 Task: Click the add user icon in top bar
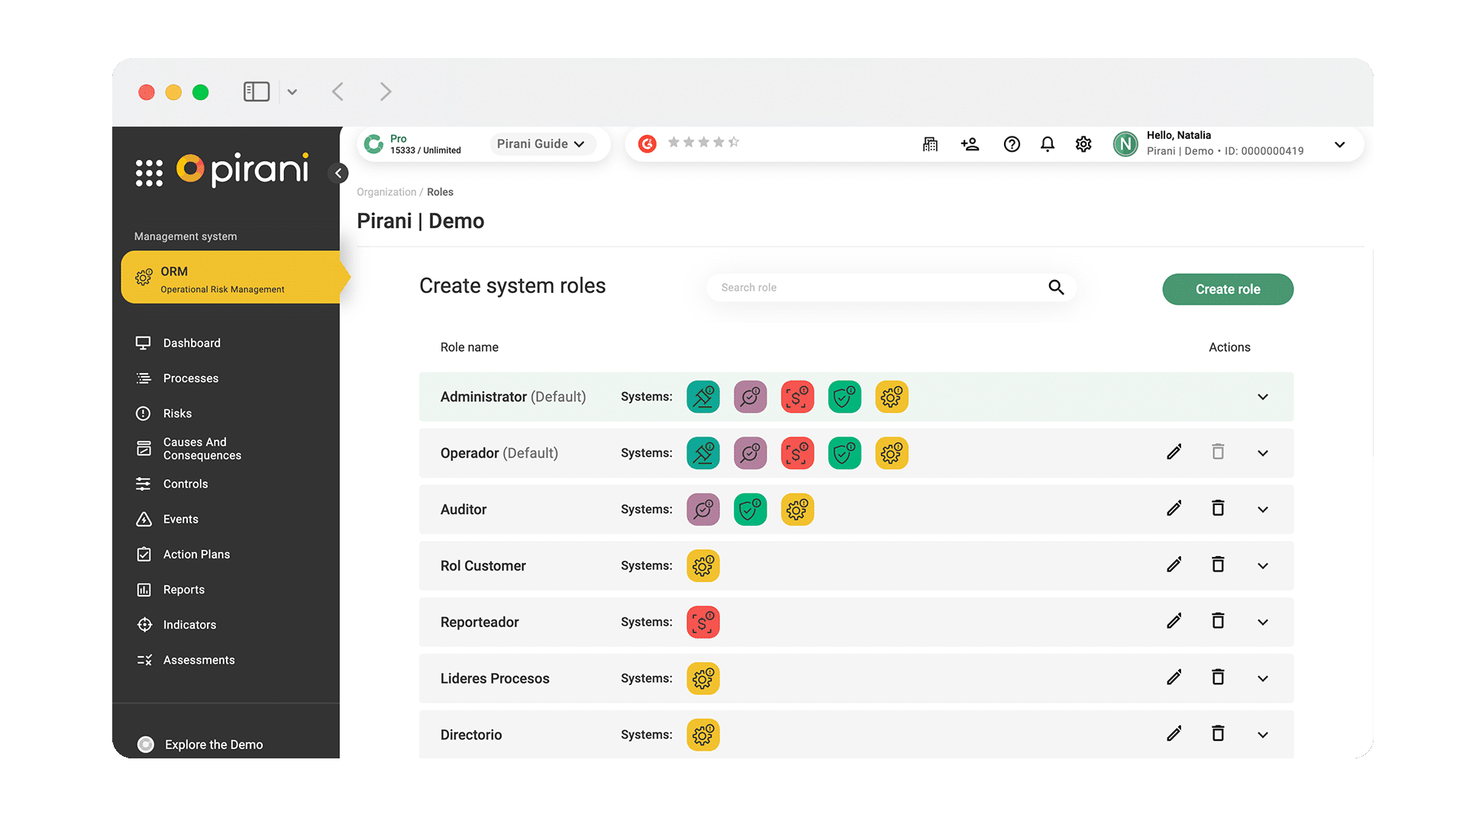coord(970,144)
